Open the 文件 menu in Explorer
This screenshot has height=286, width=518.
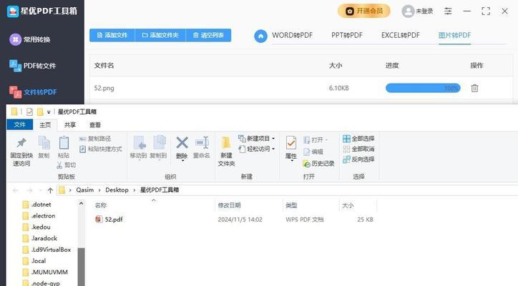(x=20, y=124)
